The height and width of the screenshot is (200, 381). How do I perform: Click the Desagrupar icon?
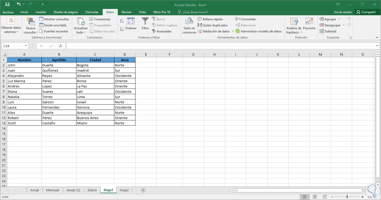pos(322,25)
